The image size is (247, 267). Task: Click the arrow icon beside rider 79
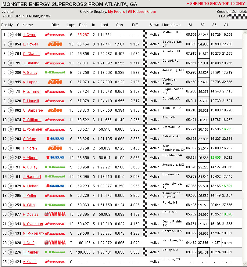click(x=11, y=92)
